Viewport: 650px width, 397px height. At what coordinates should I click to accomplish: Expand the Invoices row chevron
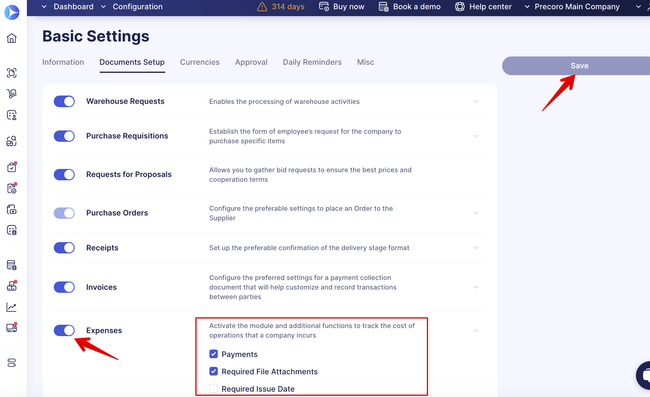coord(476,287)
